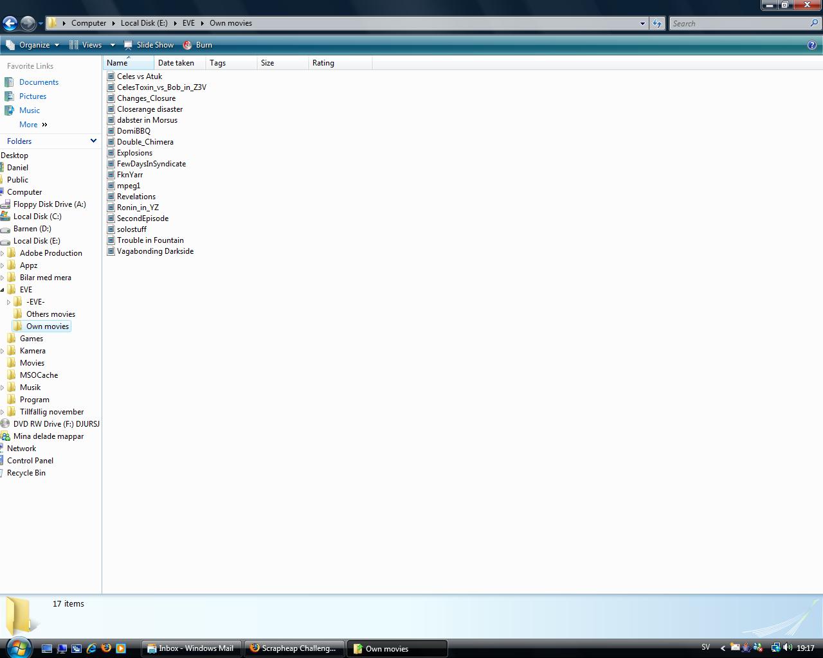823x658 pixels.
Task: Click the Views button
Action: click(x=86, y=45)
